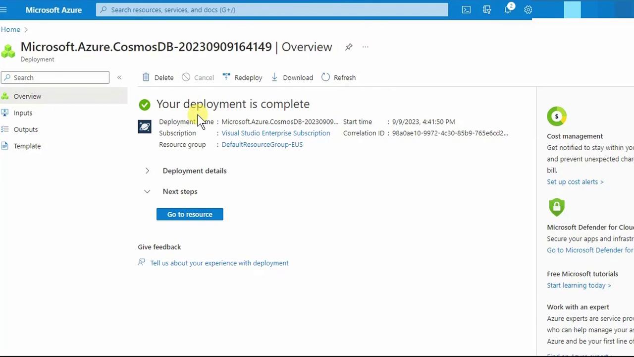The height and width of the screenshot is (357, 634).
Task: Open Cloud Shell from the top bar
Action: (466, 9)
